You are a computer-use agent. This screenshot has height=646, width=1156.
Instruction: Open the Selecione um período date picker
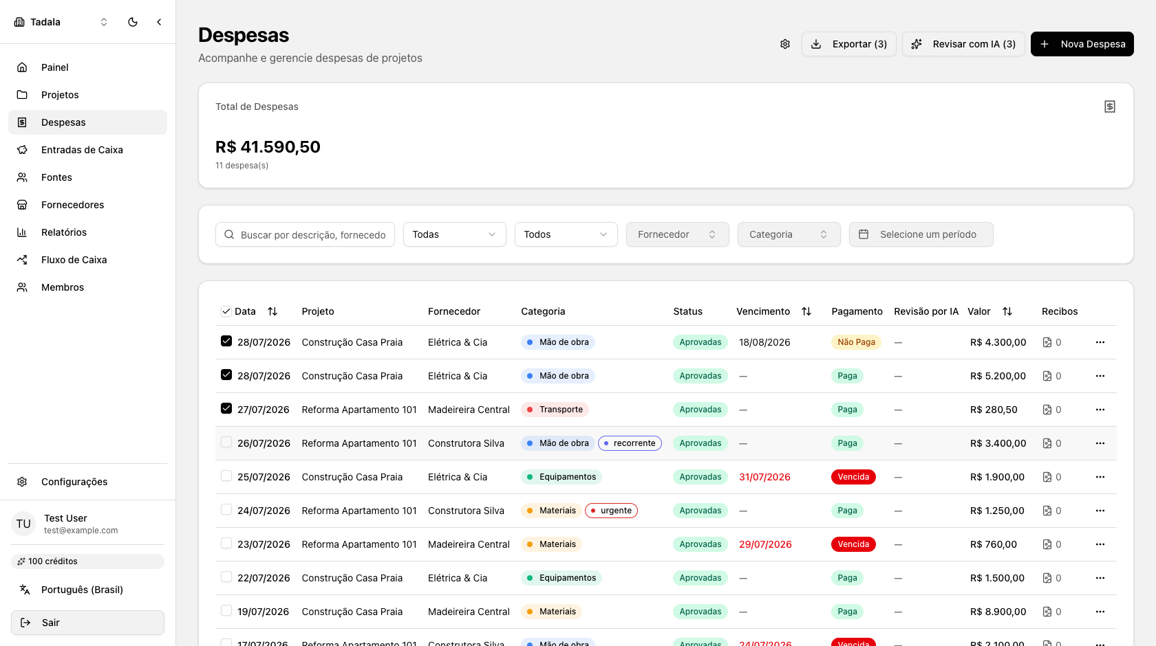pos(921,234)
